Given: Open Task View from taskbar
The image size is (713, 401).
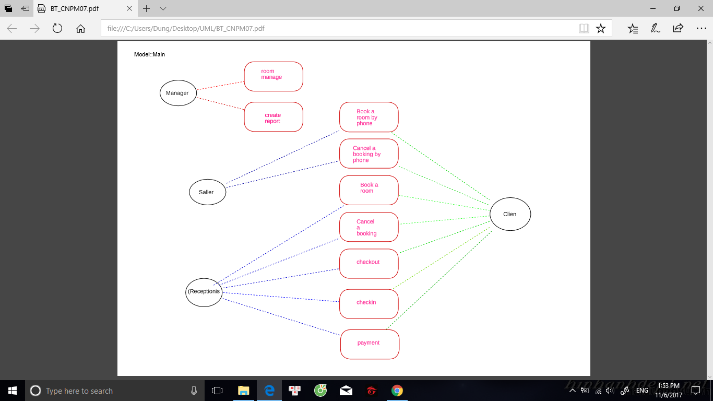Looking at the screenshot, I should tap(217, 391).
